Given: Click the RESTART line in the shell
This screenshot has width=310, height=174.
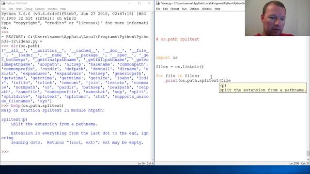Looking at the screenshot, I should [x=75, y=39].
